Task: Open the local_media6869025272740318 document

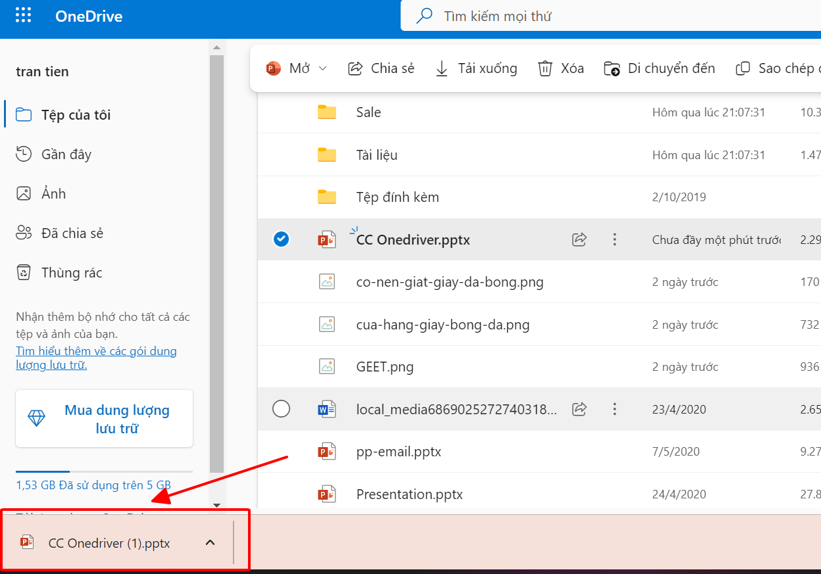Action: [x=457, y=409]
